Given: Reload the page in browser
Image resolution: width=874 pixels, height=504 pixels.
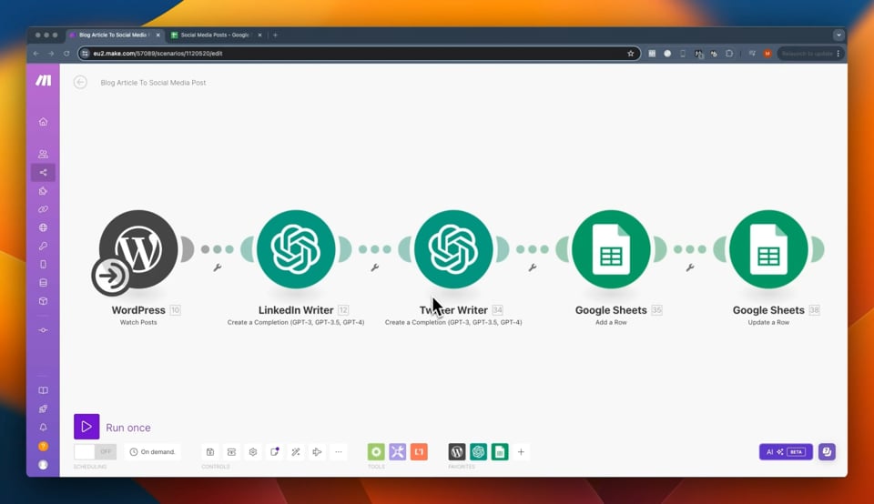Looking at the screenshot, I should point(66,54).
